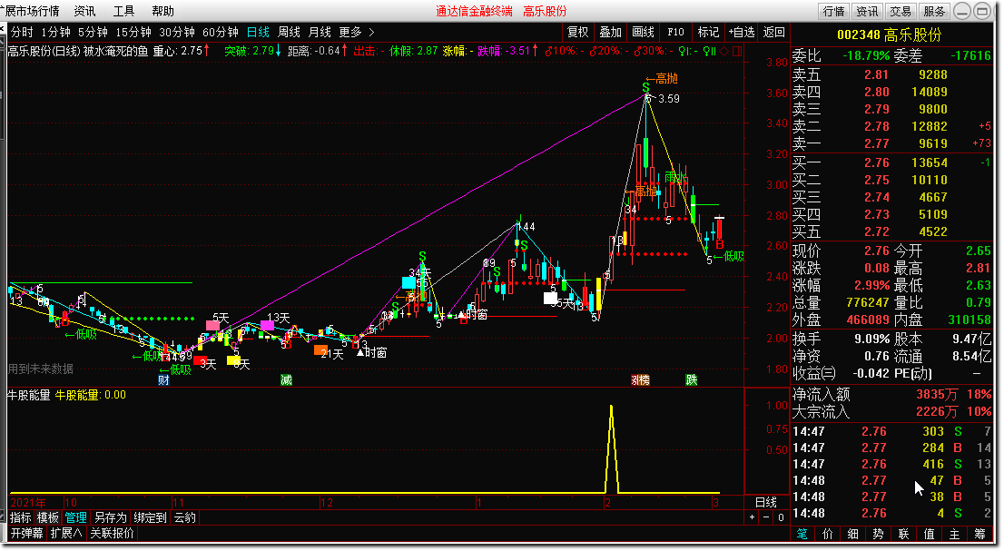Click 云豹 in bottom bar
The height and width of the screenshot is (551, 1004).
pos(185,517)
